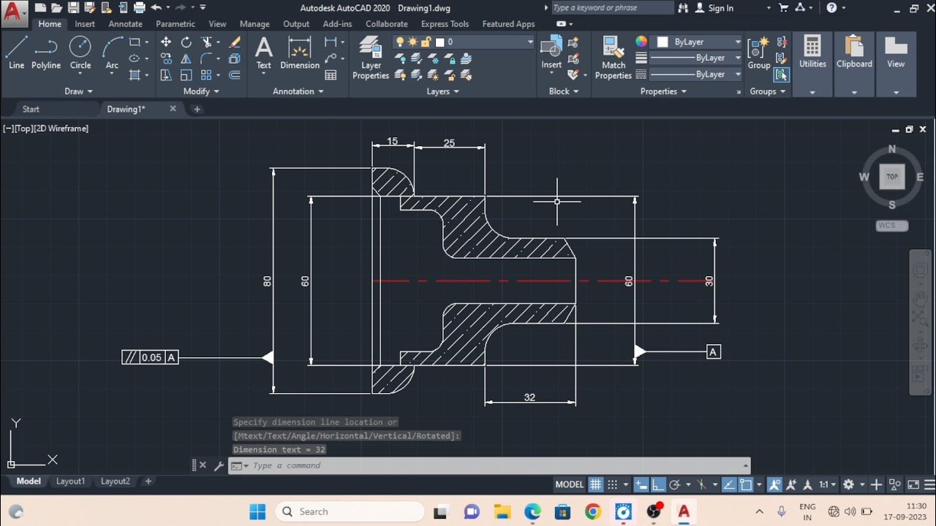The width and height of the screenshot is (936, 526).
Task: Click the Group icon
Action: (x=758, y=53)
